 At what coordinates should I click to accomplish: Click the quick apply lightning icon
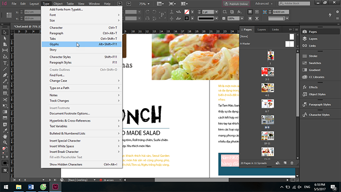click(x=330, y=15)
